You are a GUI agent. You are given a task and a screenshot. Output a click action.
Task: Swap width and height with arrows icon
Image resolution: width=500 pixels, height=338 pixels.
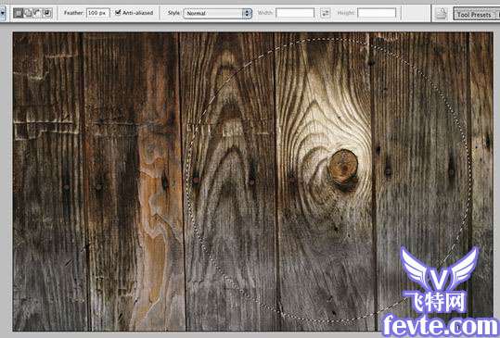coord(326,13)
